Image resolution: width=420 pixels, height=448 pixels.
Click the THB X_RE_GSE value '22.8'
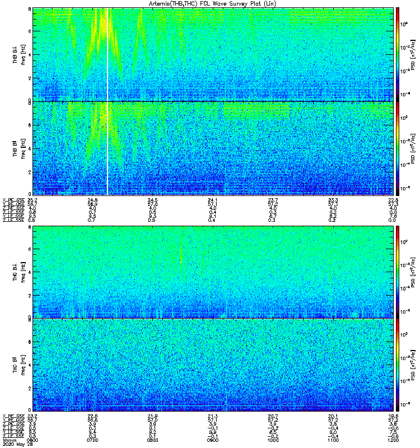393,200
